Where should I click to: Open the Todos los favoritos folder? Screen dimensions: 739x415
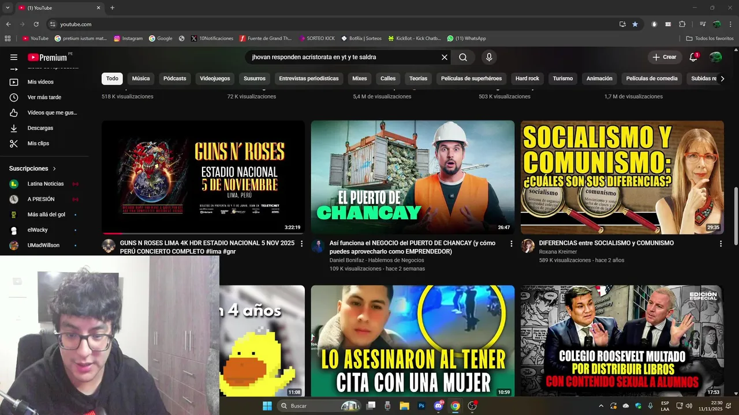coord(710,39)
